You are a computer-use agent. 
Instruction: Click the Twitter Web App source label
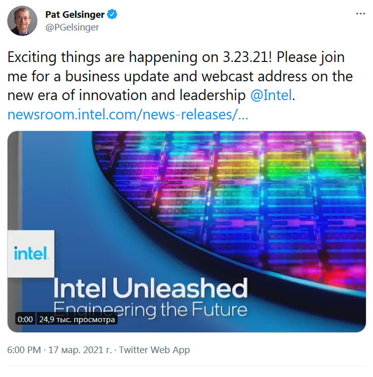pos(154,350)
